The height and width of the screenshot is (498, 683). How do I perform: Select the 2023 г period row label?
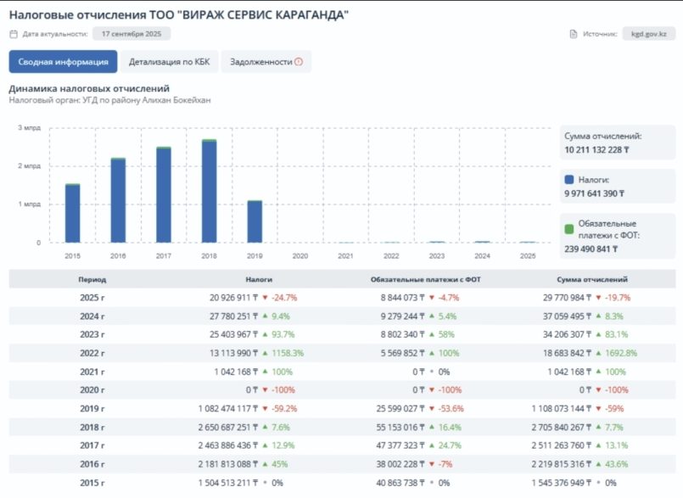coord(92,334)
